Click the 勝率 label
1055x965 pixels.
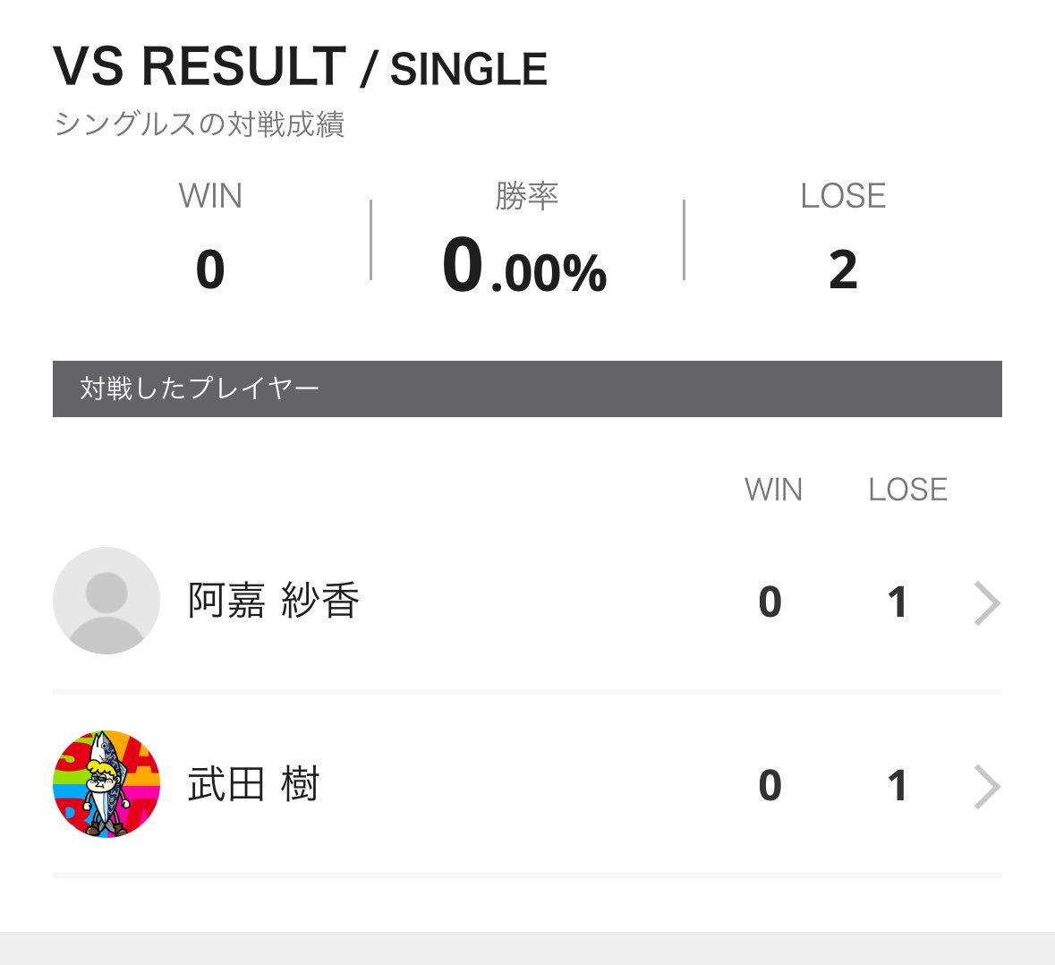(x=527, y=196)
